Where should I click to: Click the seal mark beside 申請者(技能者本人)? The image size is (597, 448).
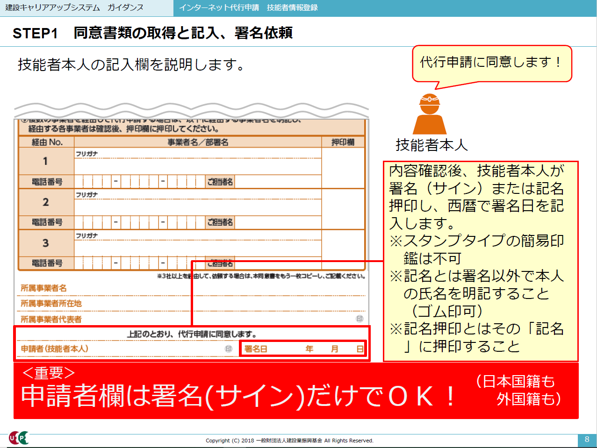pos(229,349)
